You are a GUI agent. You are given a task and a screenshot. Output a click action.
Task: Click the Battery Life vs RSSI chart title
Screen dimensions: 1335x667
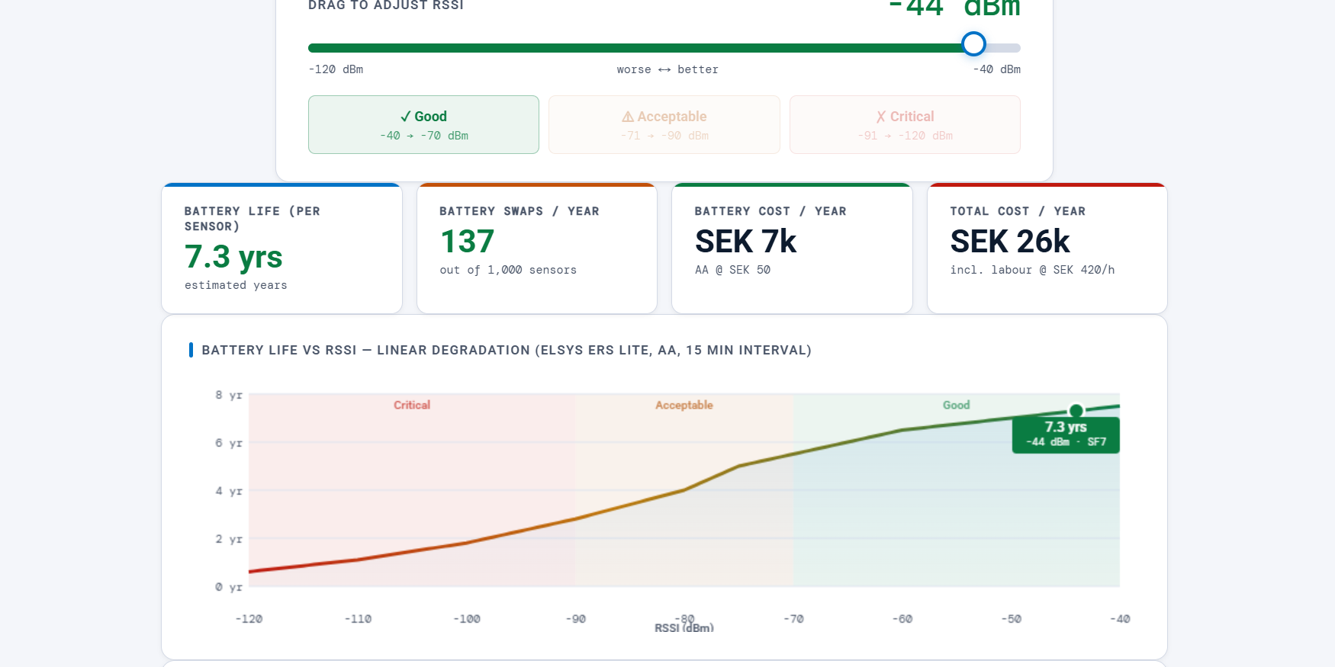506,350
